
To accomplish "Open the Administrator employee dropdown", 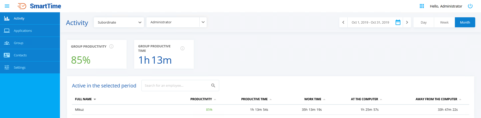I will tap(203, 22).
